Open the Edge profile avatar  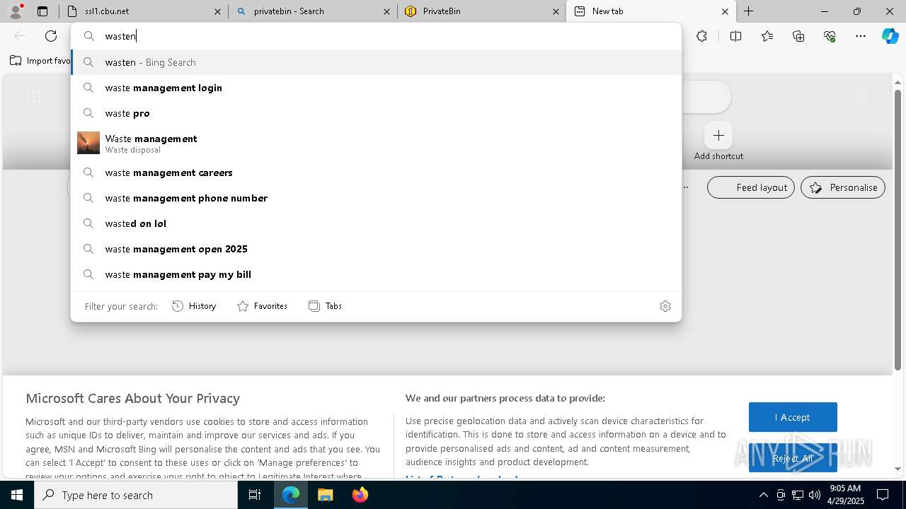click(15, 11)
